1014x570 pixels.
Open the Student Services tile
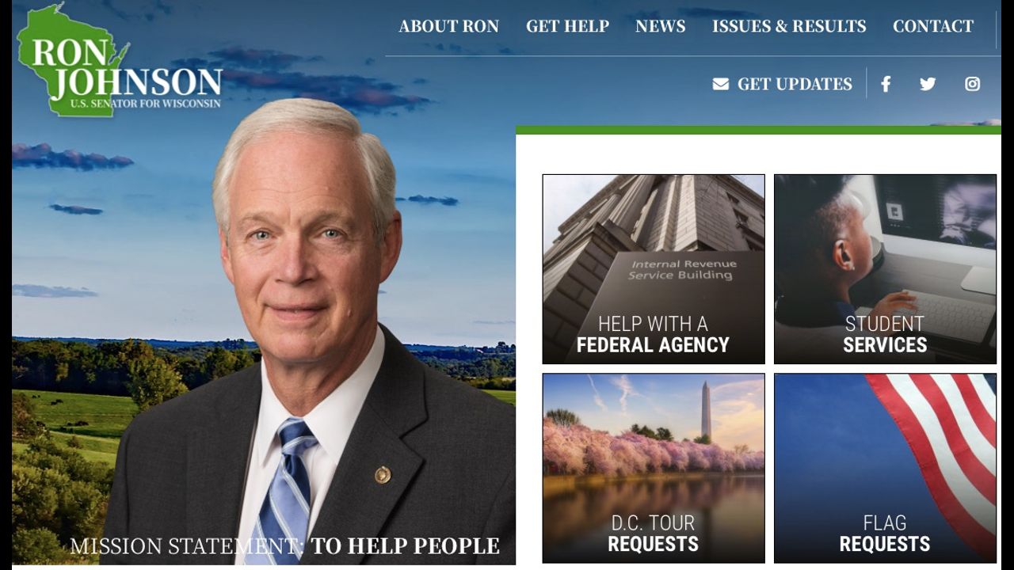click(885, 269)
